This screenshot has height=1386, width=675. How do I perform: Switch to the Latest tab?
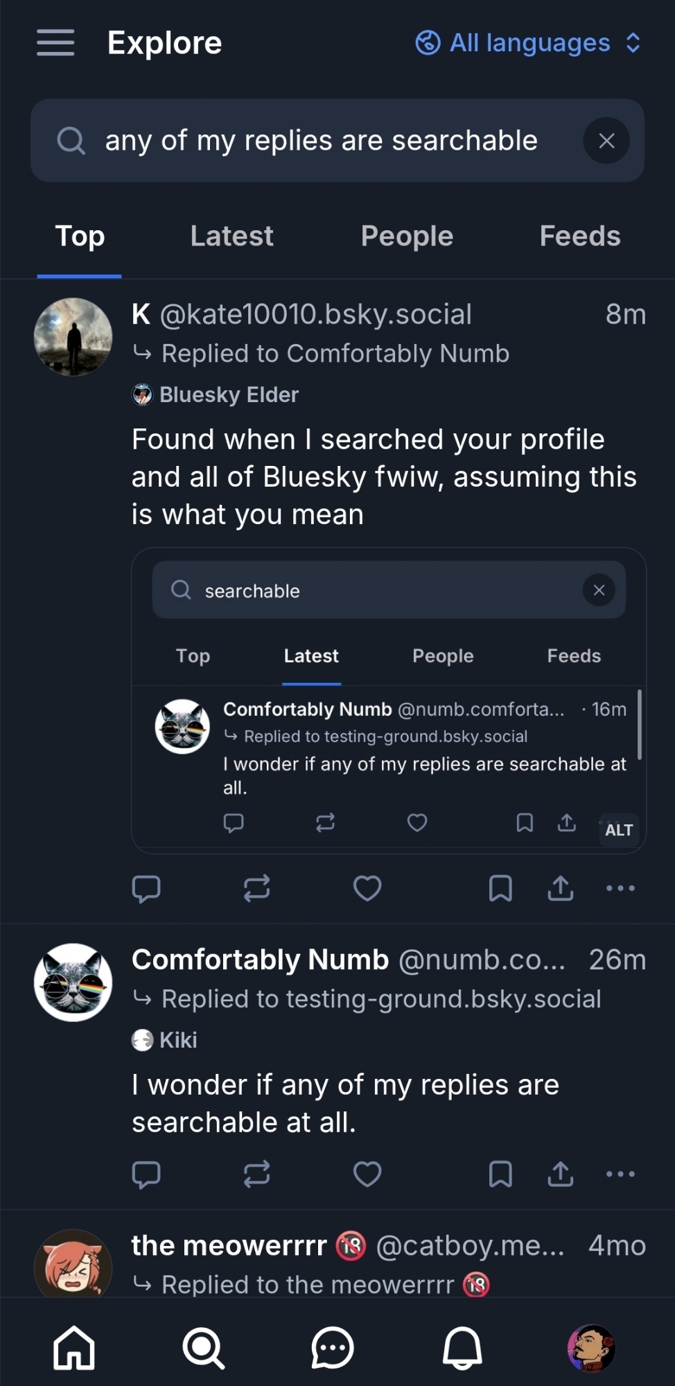click(x=231, y=236)
